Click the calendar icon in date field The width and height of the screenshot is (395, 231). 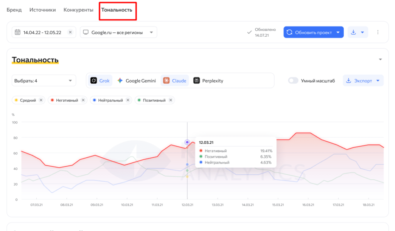click(17, 32)
